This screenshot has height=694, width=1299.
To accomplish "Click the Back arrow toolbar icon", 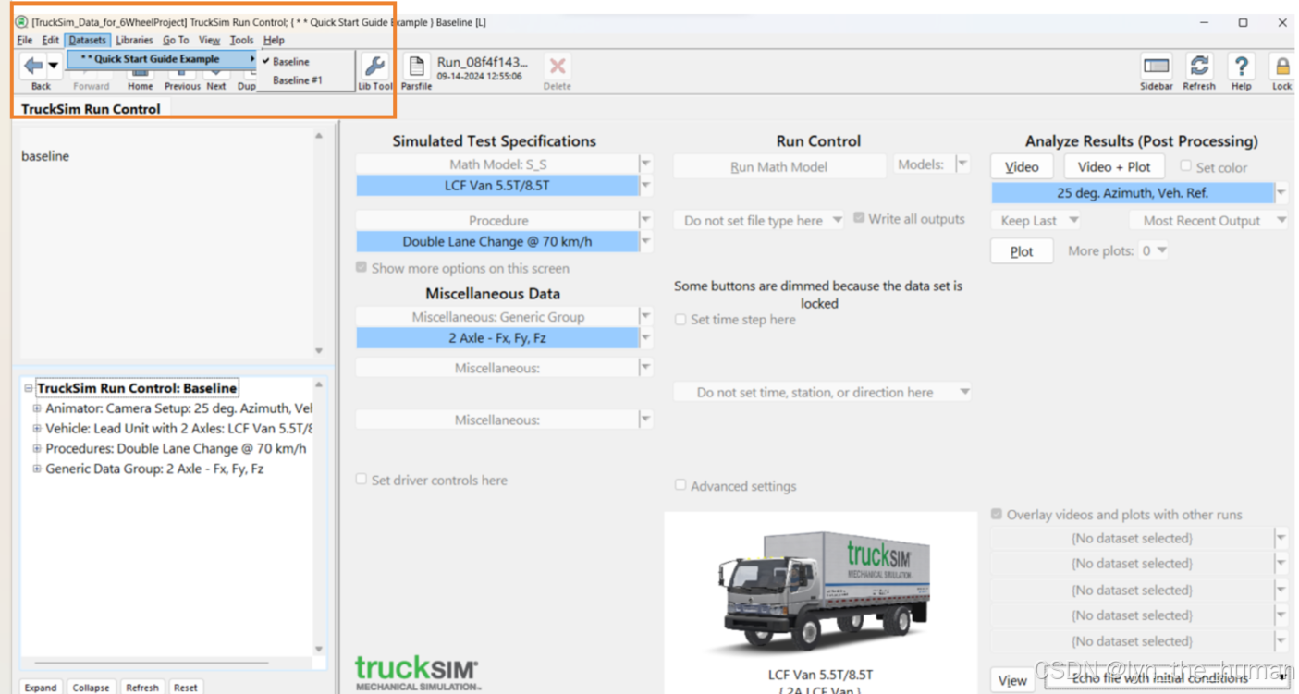I will pyautogui.click(x=33, y=66).
